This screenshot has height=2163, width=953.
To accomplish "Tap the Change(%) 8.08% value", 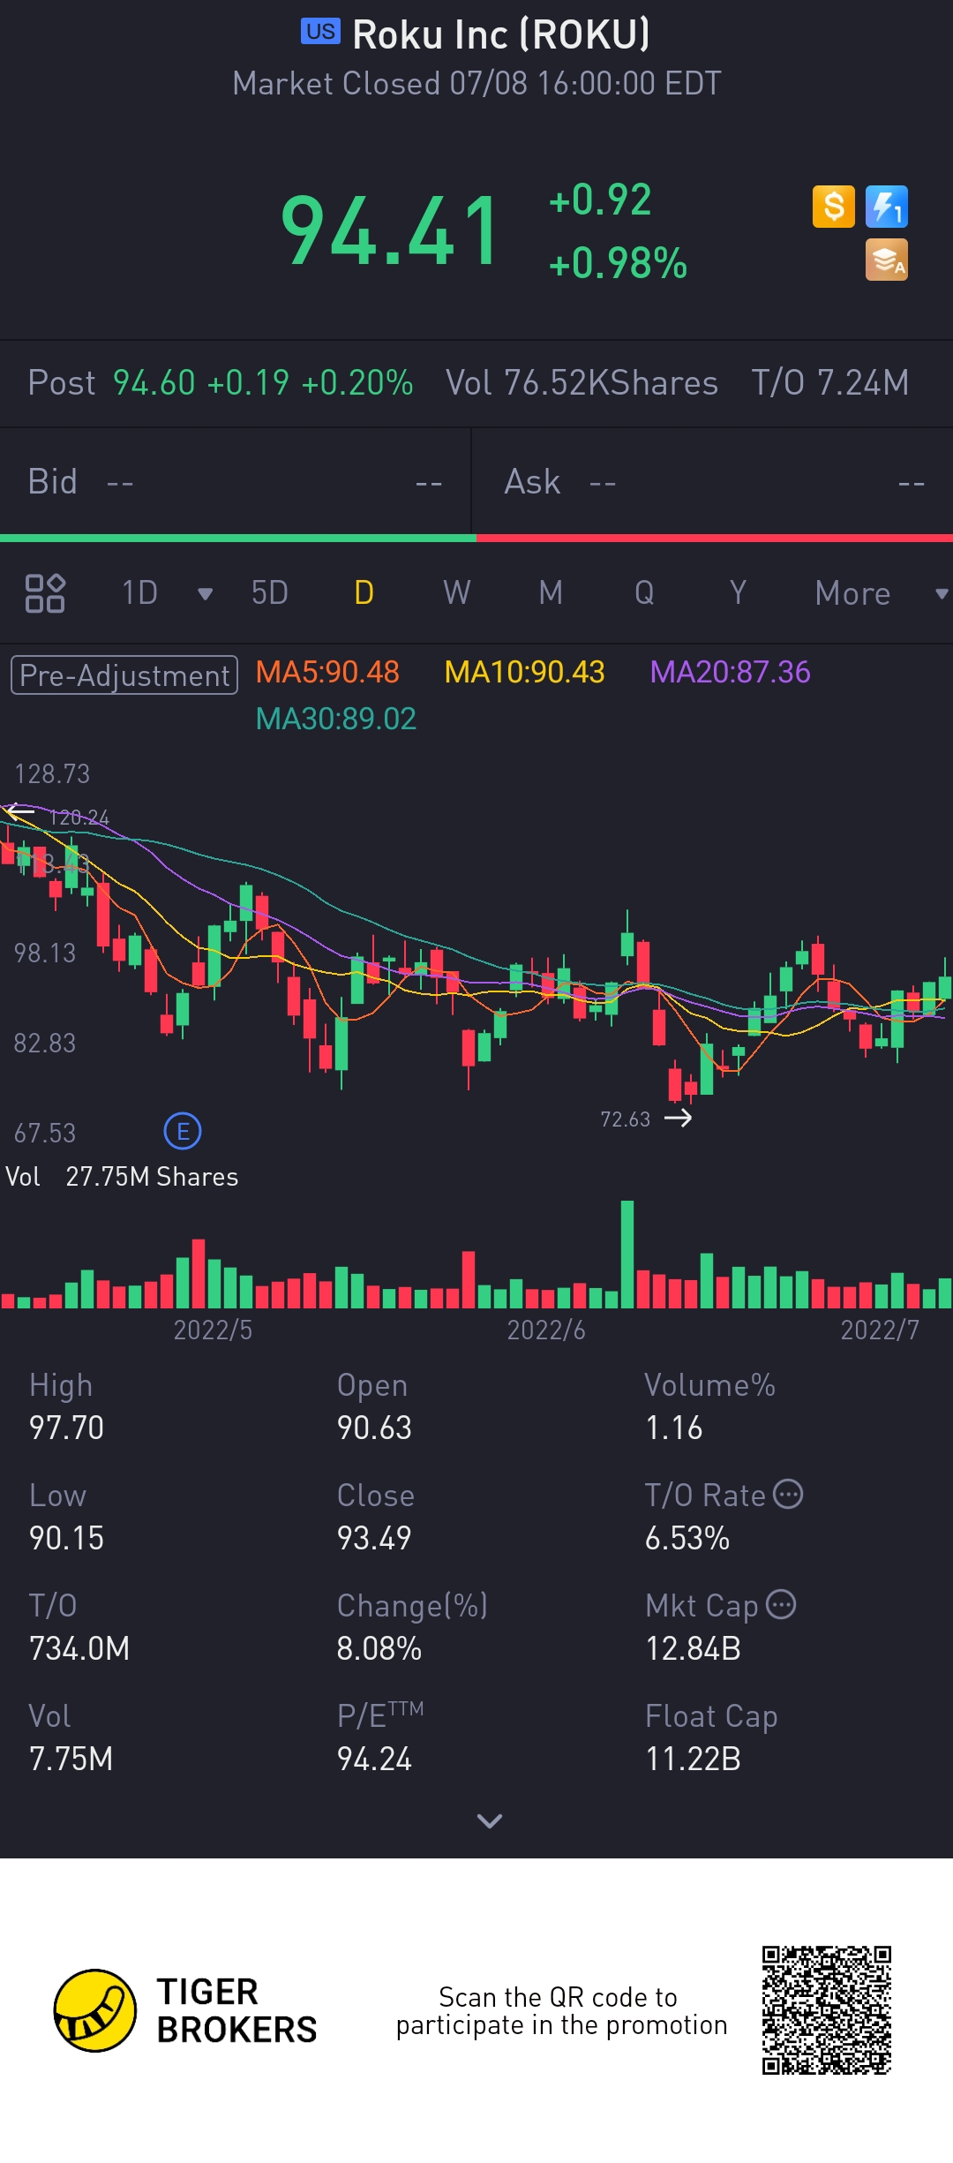I will [379, 1648].
